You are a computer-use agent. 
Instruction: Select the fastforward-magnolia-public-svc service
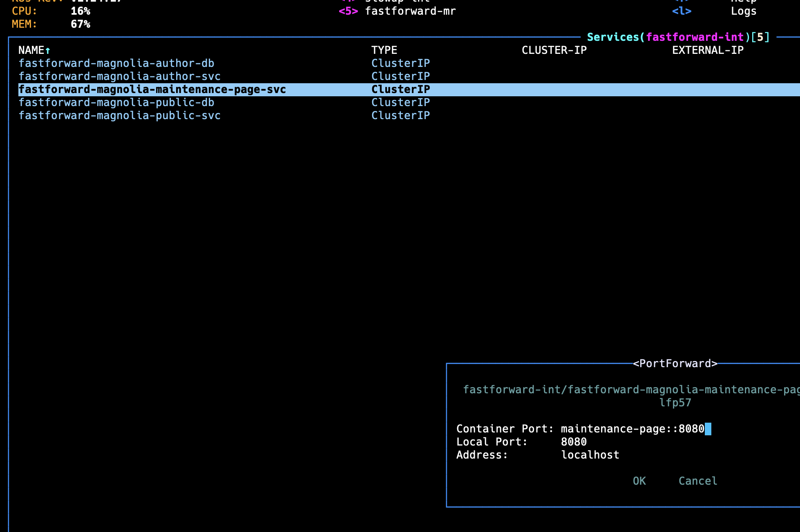click(x=120, y=115)
